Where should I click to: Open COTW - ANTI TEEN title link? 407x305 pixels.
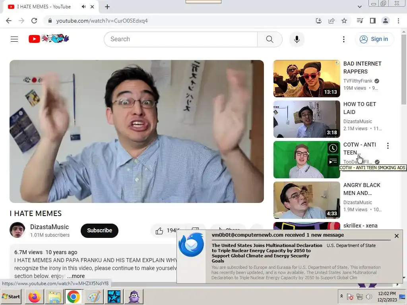(359, 149)
